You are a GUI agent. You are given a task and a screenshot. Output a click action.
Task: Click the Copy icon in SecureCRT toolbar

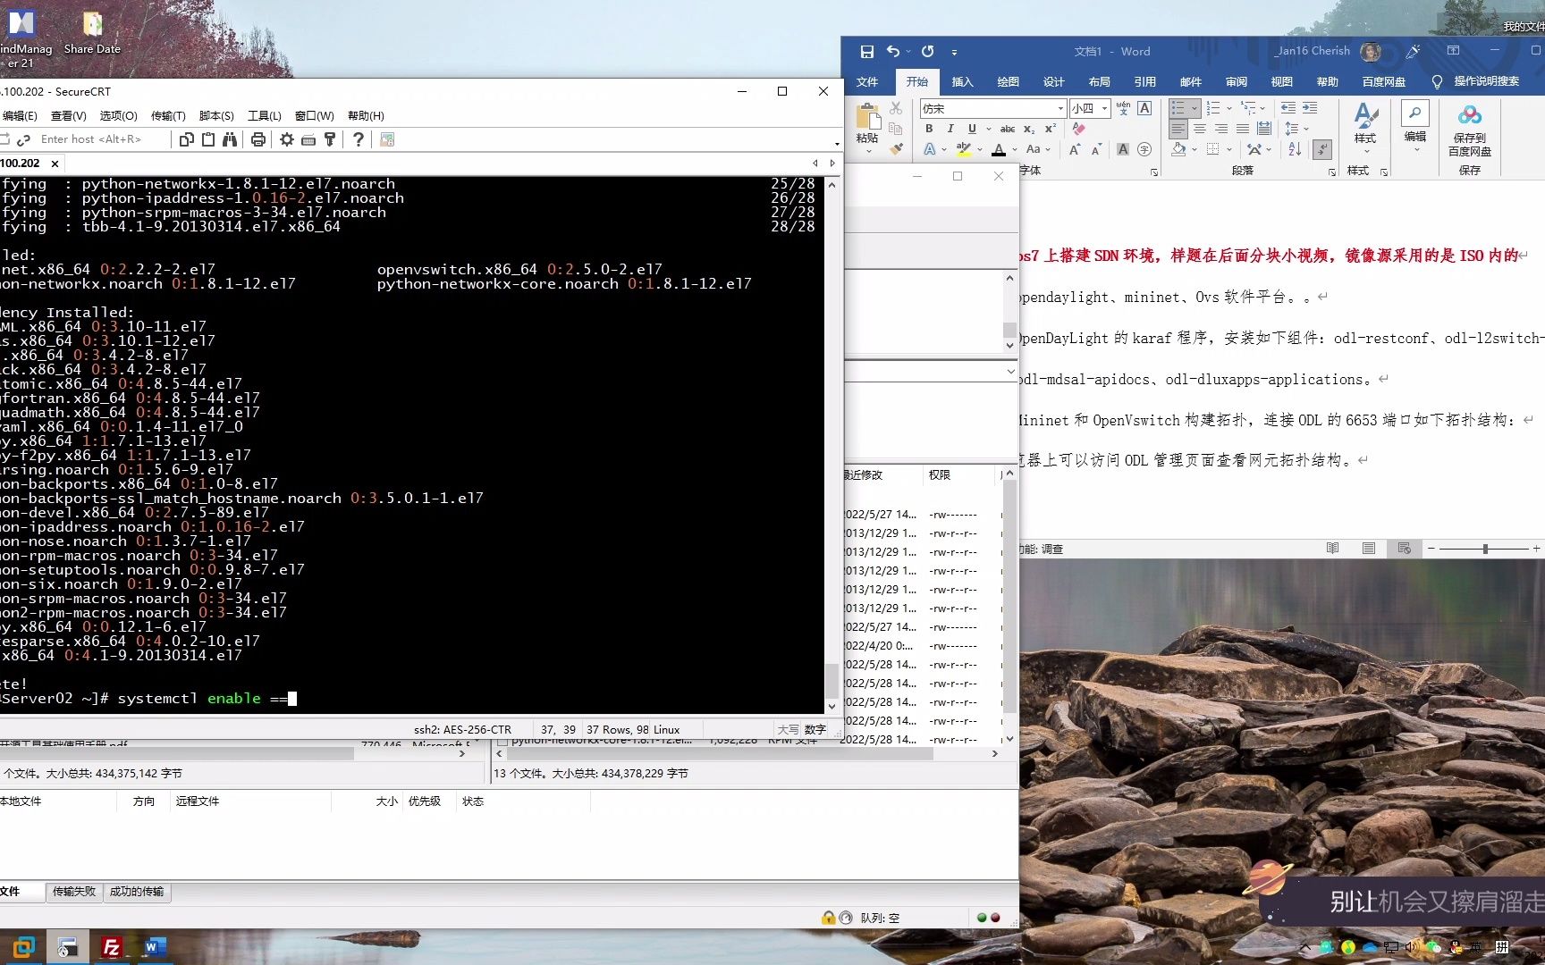(186, 139)
